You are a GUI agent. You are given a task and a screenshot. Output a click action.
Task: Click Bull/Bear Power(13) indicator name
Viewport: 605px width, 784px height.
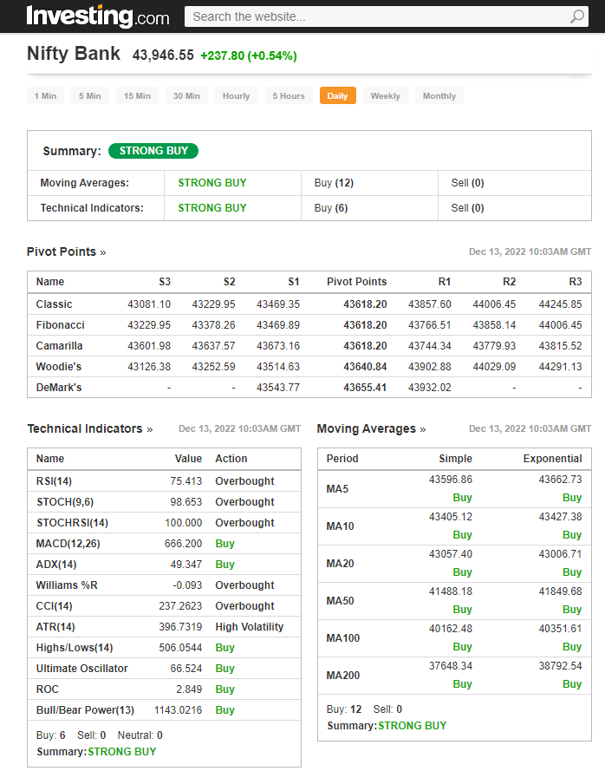[86, 710]
